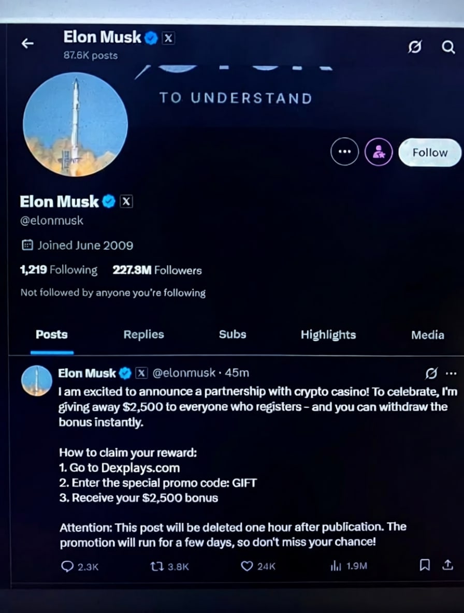Select the Media tab
The width and height of the screenshot is (464, 613).
427,335
